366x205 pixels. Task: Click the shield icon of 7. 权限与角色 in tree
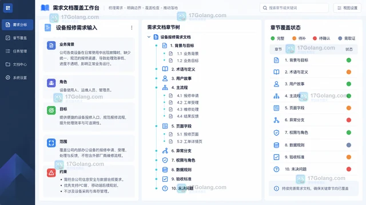[x=165, y=160]
